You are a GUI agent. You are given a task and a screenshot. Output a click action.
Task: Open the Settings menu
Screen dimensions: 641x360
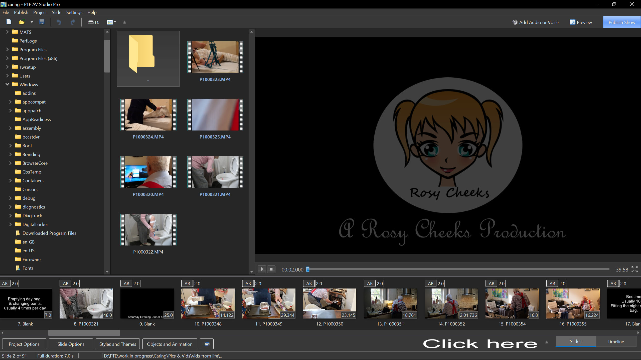pos(74,12)
